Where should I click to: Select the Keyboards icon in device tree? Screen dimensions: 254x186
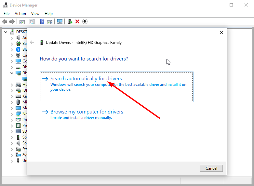pyautogui.click(x=18, y=96)
